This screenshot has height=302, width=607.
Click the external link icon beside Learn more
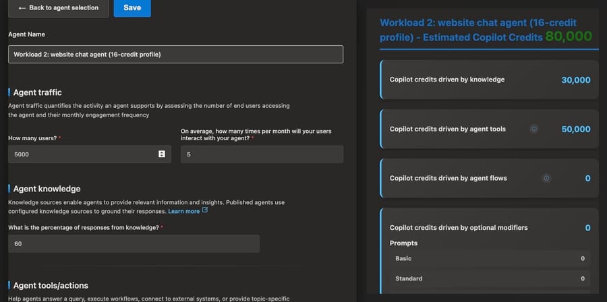pos(205,210)
